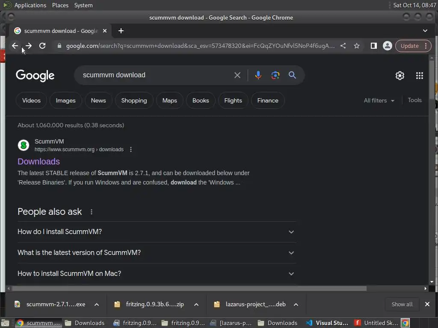Expand How to install ScummVM on Mac?
The height and width of the screenshot is (328, 438).
pyautogui.click(x=157, y=274)
